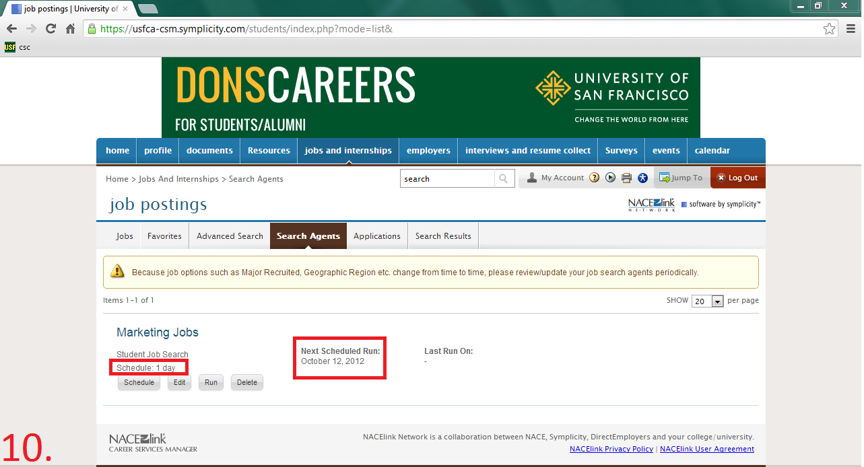Open the csc bookmark
Image resolution: width=864 pixels, height=467 pixels.
(x=18, y=47)
